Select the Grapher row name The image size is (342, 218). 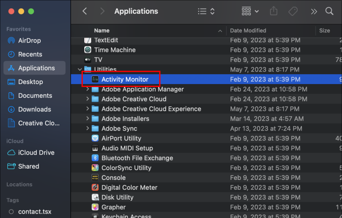[114, 207]
